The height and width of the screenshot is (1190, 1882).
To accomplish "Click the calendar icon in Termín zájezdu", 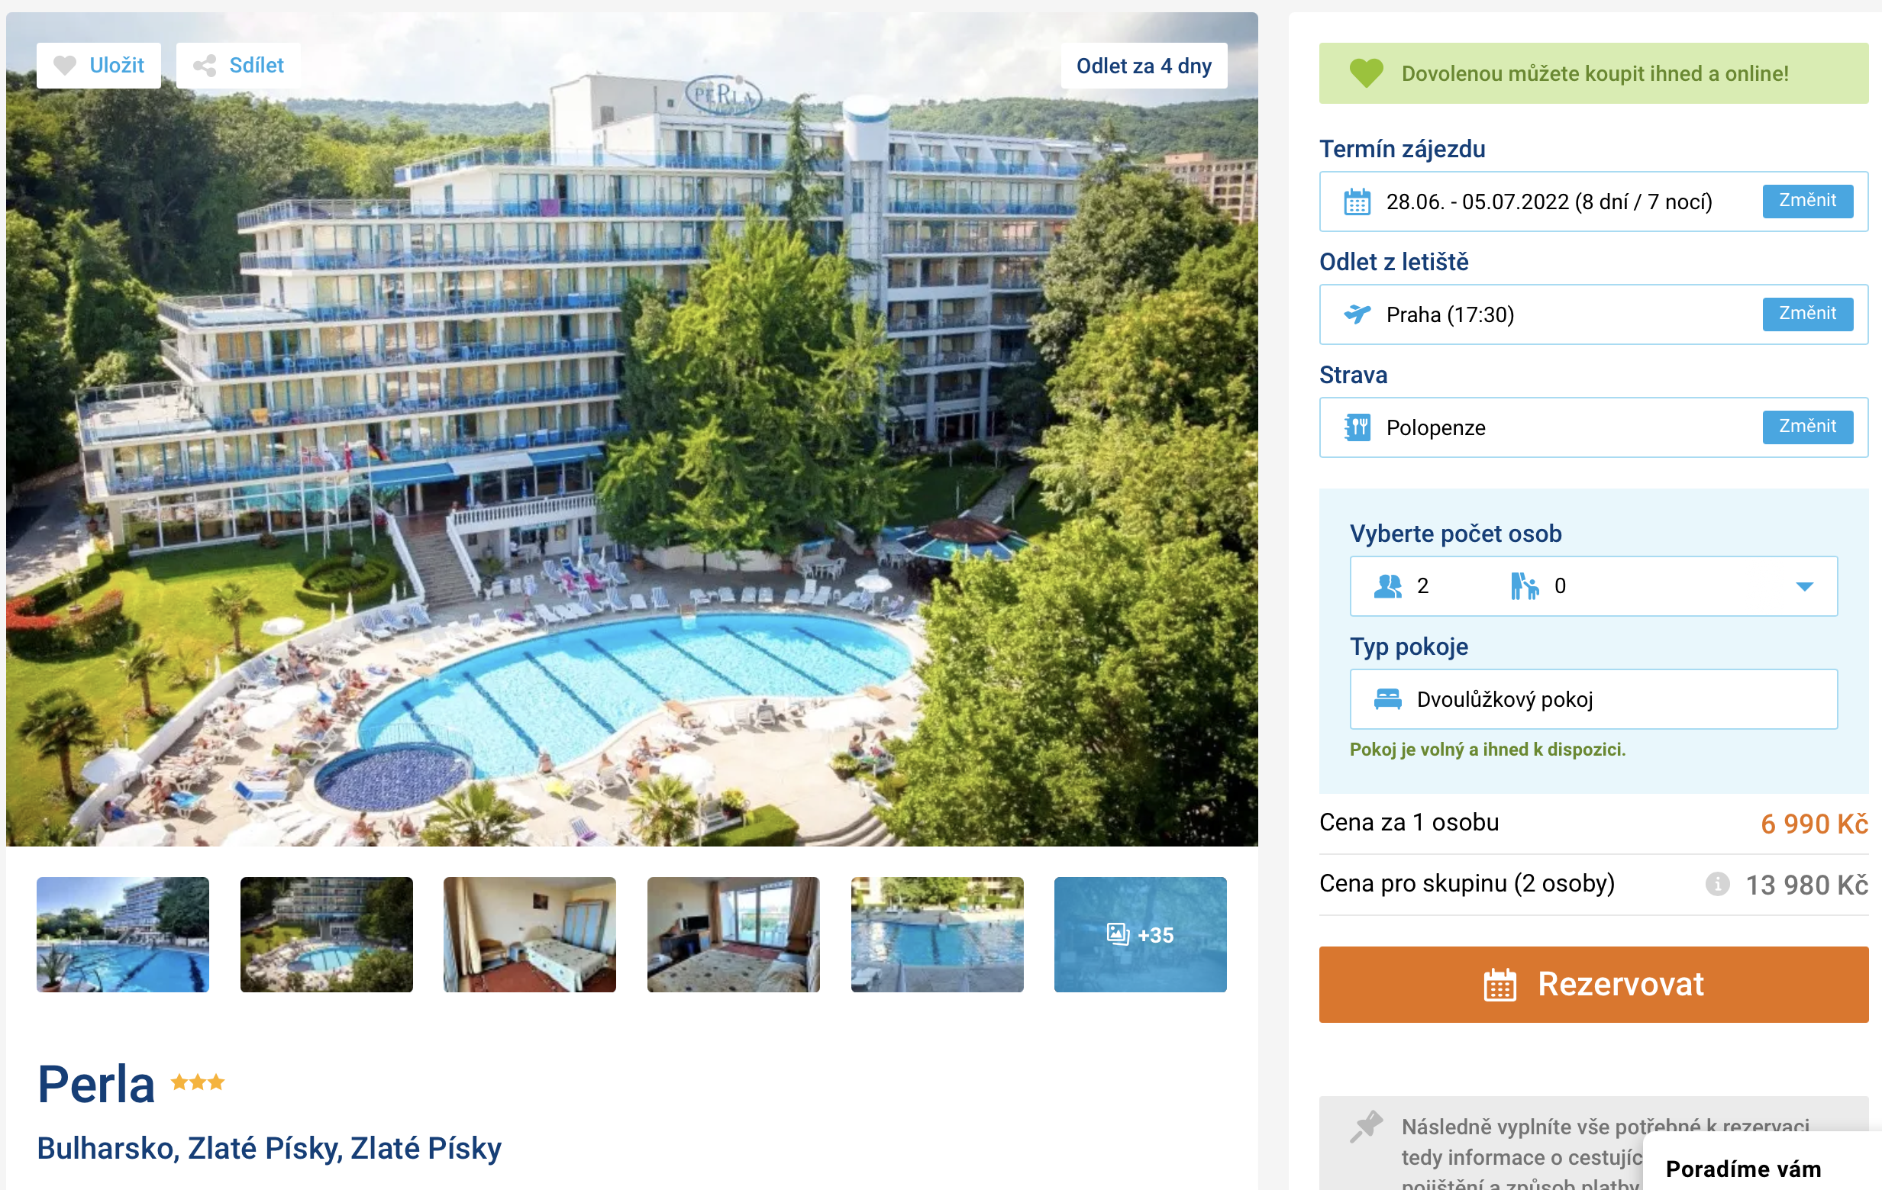I will pos(1357,202).
